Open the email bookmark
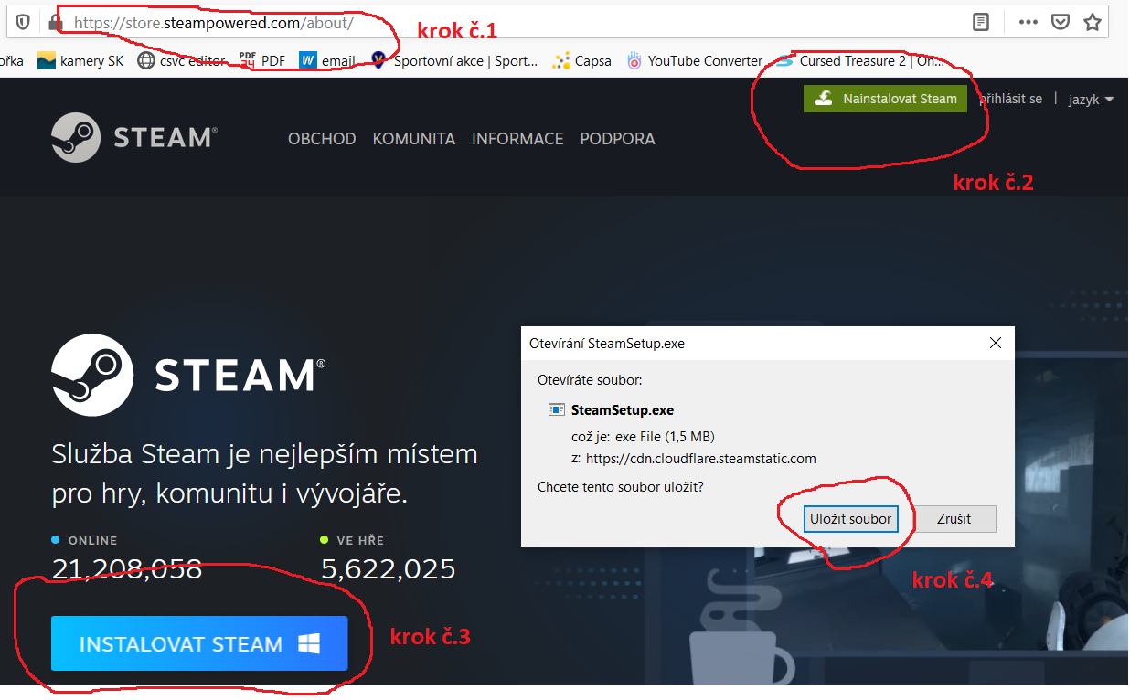The height and width of the screenshot is (700, 1130). click(x=327, y=61)
